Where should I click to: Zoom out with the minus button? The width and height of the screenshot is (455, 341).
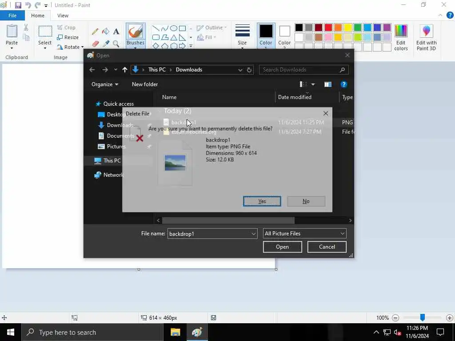[x=395, y=318]
